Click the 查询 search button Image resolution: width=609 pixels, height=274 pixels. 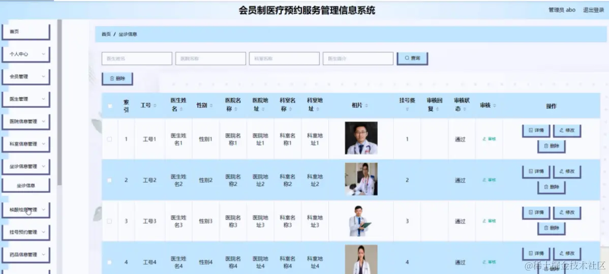[x=412, y=58]
